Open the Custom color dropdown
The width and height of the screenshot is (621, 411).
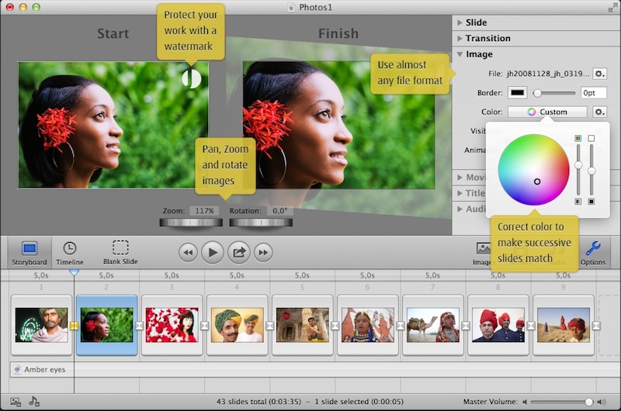coord(547,112)
